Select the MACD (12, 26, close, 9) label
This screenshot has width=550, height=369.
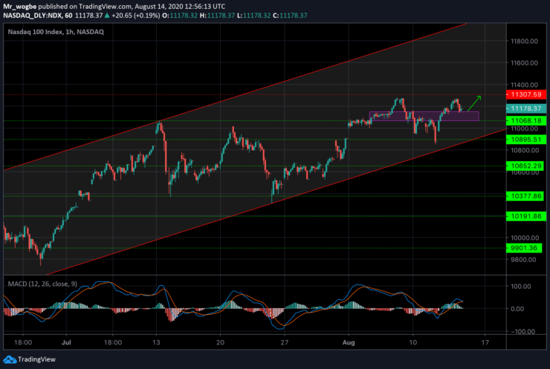(x=42, y=284)
